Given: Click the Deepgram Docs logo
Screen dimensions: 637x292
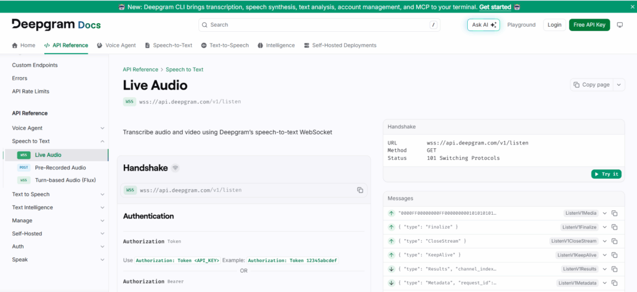Looking at the screenshot, I should 56,24.
